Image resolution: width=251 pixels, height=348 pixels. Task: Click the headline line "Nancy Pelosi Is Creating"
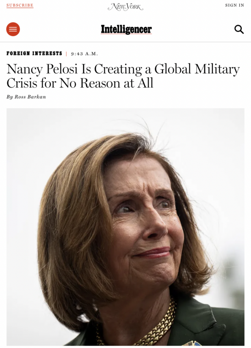tap(74, 69)
